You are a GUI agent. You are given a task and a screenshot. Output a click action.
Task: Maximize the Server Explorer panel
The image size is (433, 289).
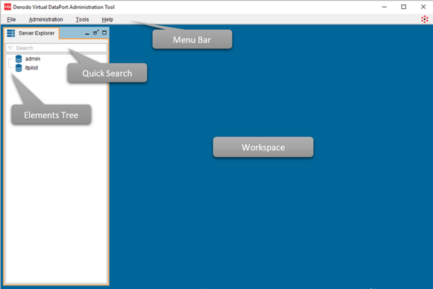pyautogui.click(x=104, y=33)
